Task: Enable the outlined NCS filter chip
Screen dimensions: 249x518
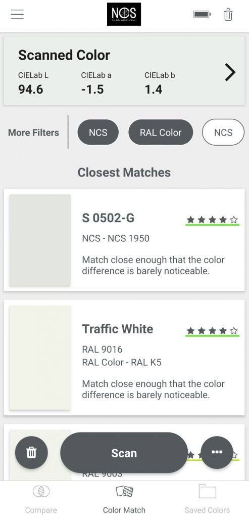Action: (223, 133)
